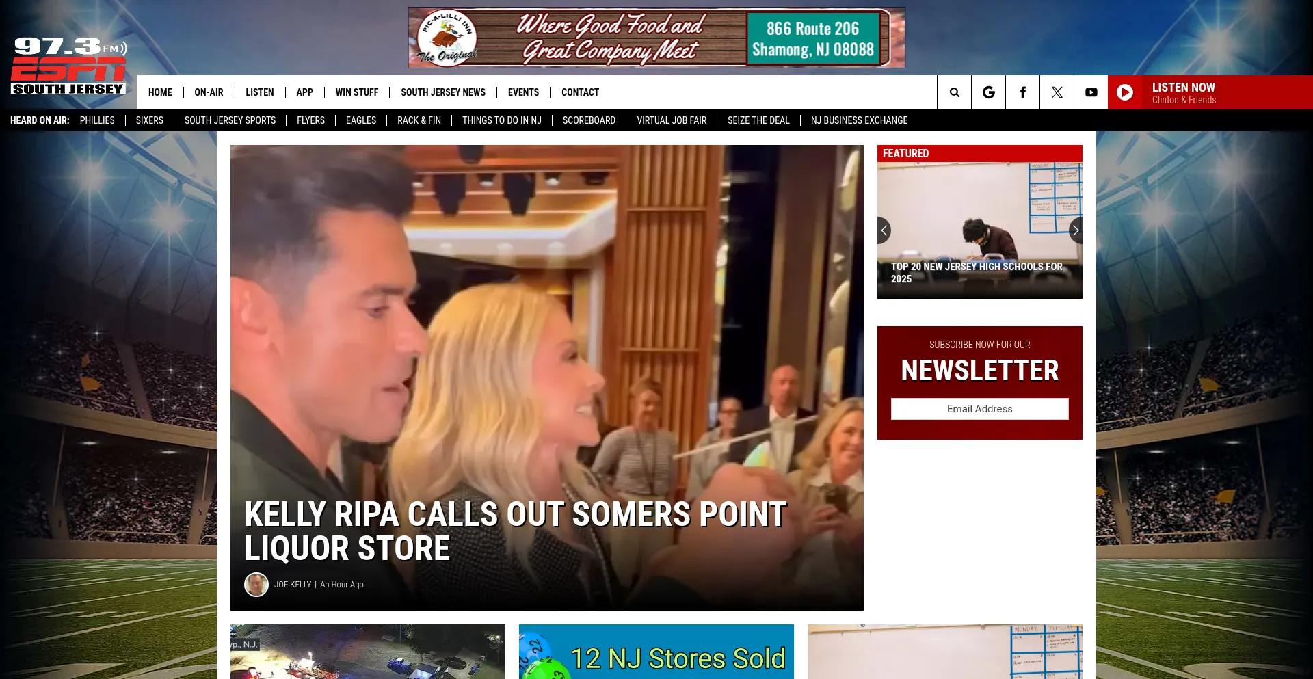The height and width of the screenshot is (679, 1313).
Task: Show previous featured slide with left arrow
Action: 884,230
